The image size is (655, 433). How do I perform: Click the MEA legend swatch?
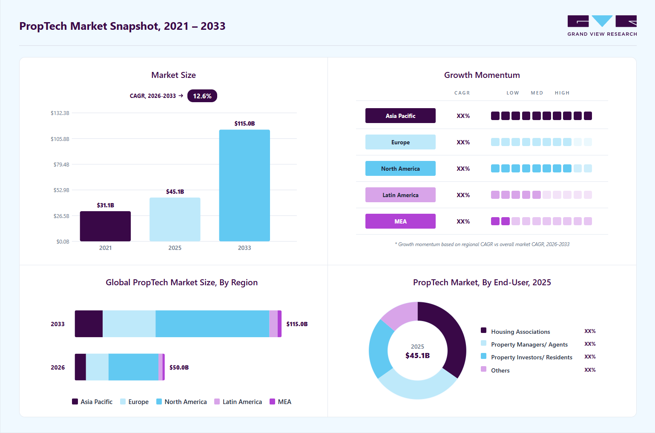(x=272, y=401)
